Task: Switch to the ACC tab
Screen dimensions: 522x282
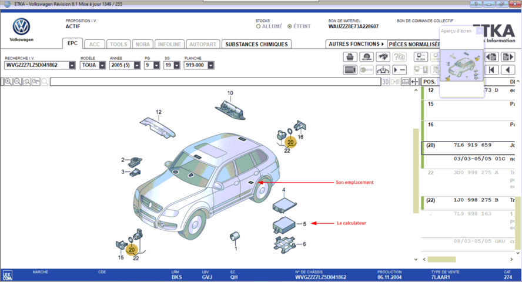Action: point(95,44)
